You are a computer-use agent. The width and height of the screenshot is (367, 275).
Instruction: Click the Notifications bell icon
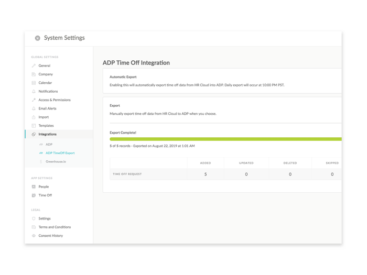(34, 92)
